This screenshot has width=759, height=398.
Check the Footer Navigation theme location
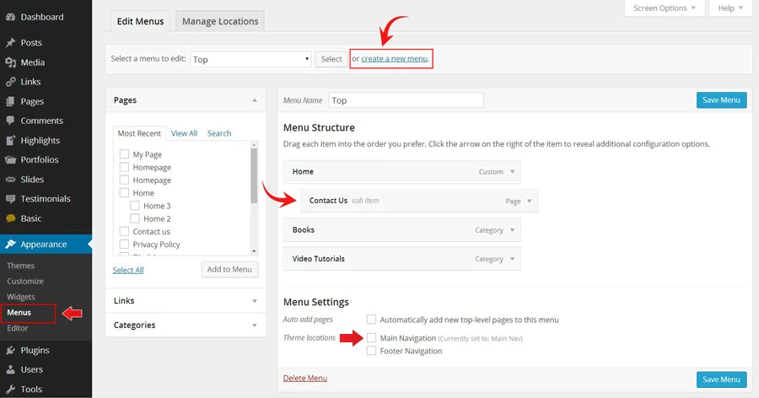(371, 351)
